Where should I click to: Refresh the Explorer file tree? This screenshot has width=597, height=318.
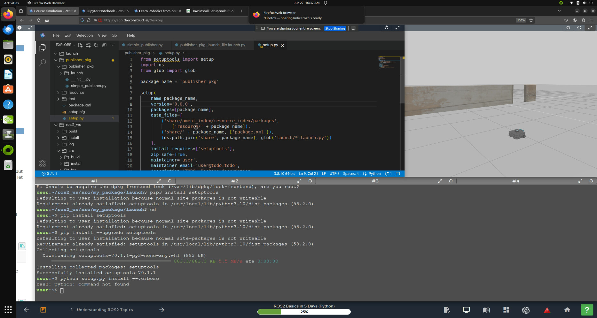point(96,45)
